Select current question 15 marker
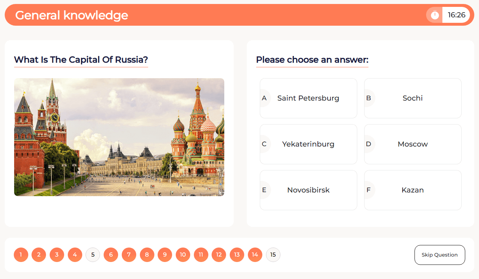This screenshot has height=279, width=479. tap(273, 255)
